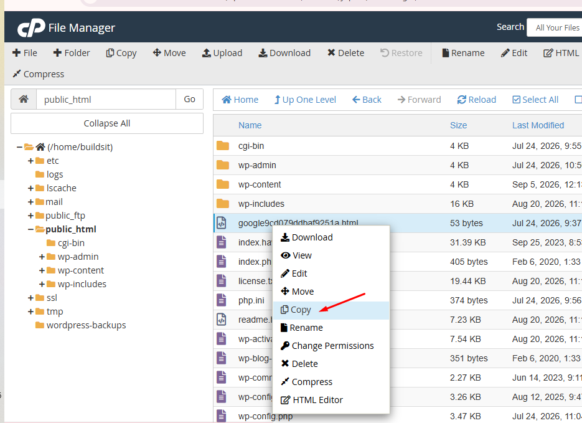Click Download in the top toolbar
Viewport: 582px width, 423px height.
[284, 53]
